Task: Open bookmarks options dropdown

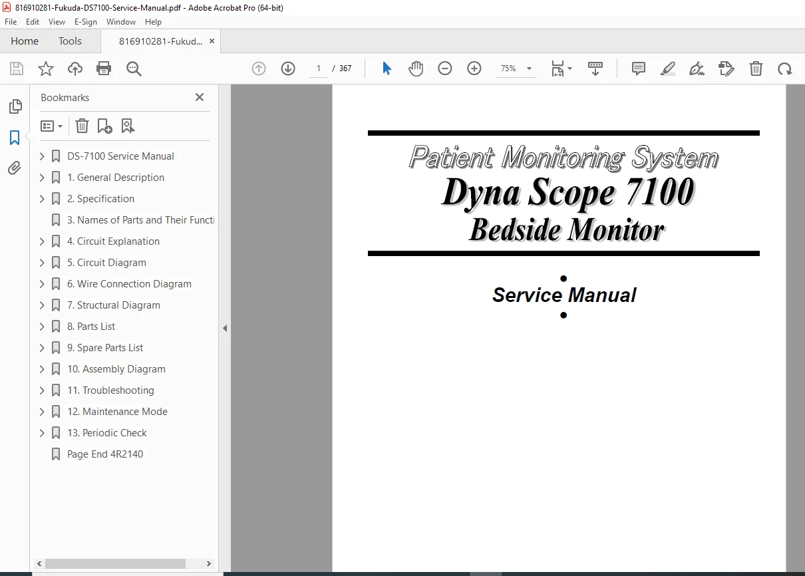Action: click(x=52, y=126)
